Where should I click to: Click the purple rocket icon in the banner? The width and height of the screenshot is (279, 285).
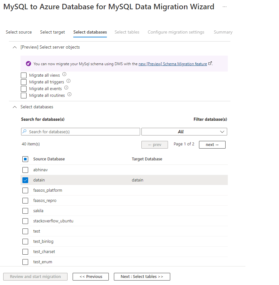click(28, 64)
